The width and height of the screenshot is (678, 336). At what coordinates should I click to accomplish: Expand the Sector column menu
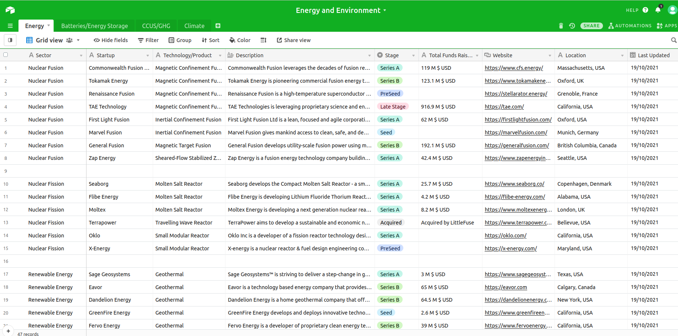tap(81, 55)
